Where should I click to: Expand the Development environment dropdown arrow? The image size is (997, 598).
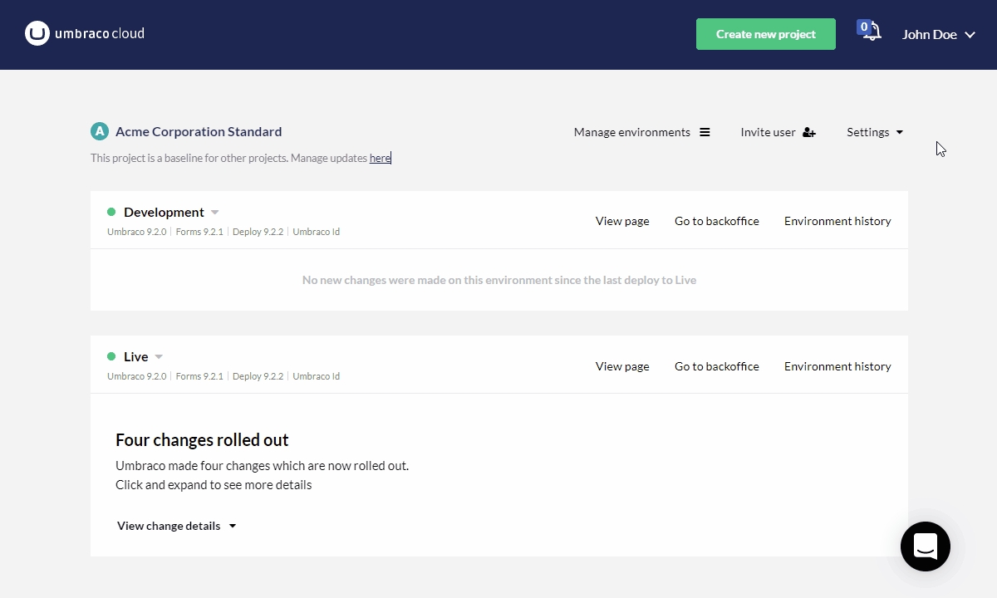point(215,213)
